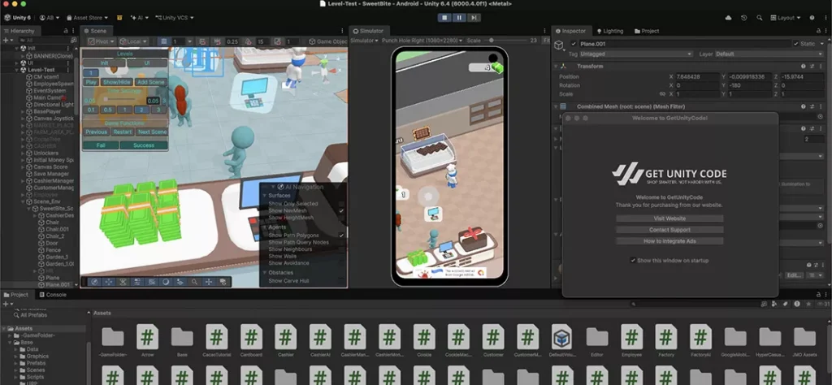Click the help question icon beside Layout

point(812,18)
